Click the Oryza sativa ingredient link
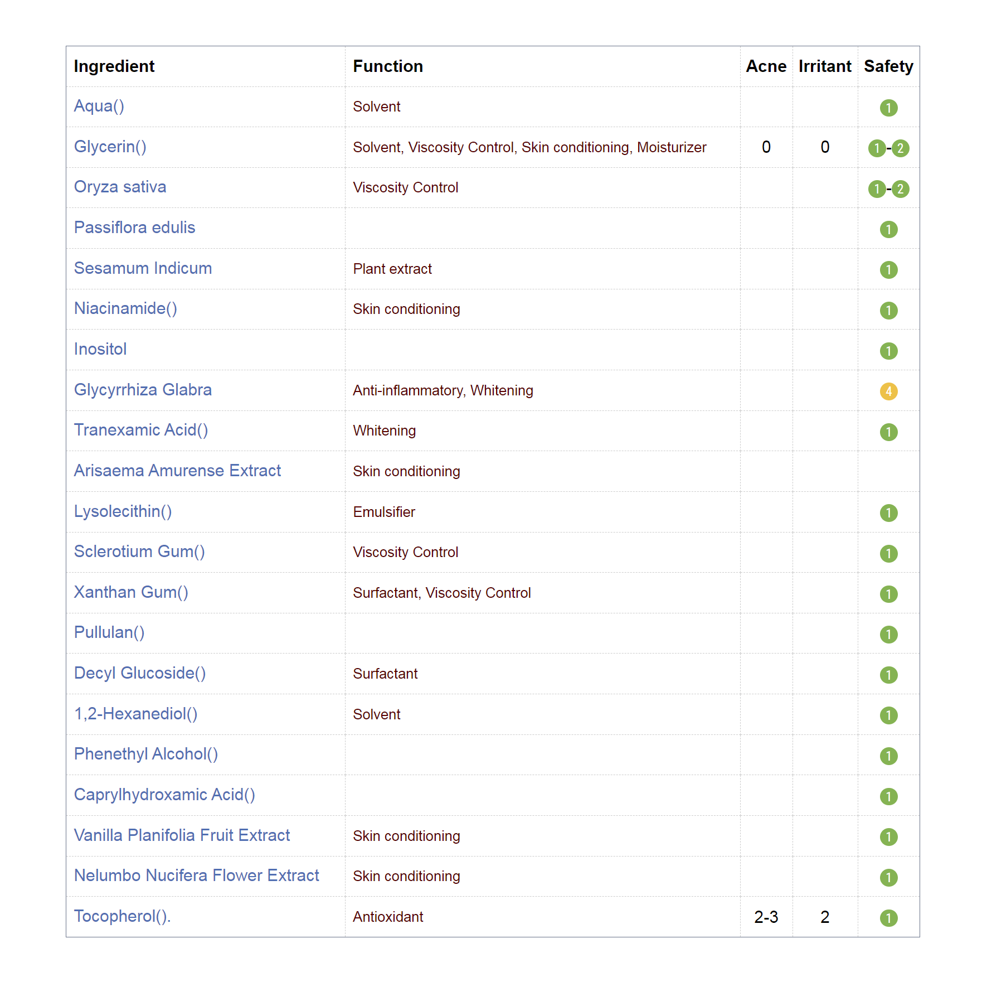 click(120, 187)
